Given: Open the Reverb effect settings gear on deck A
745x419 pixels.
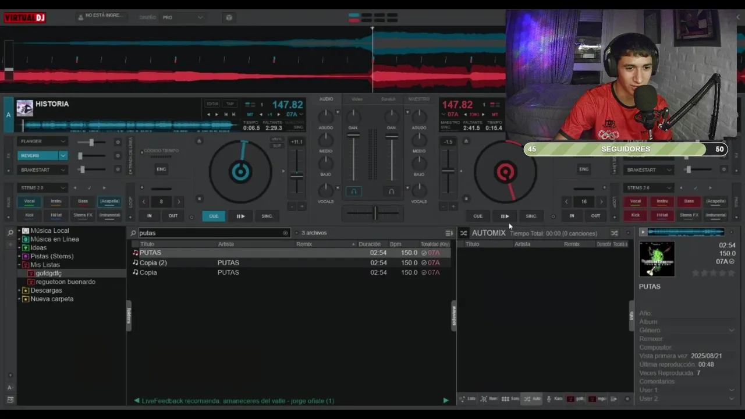Looking at the screenshot, I should pos(118,156).
